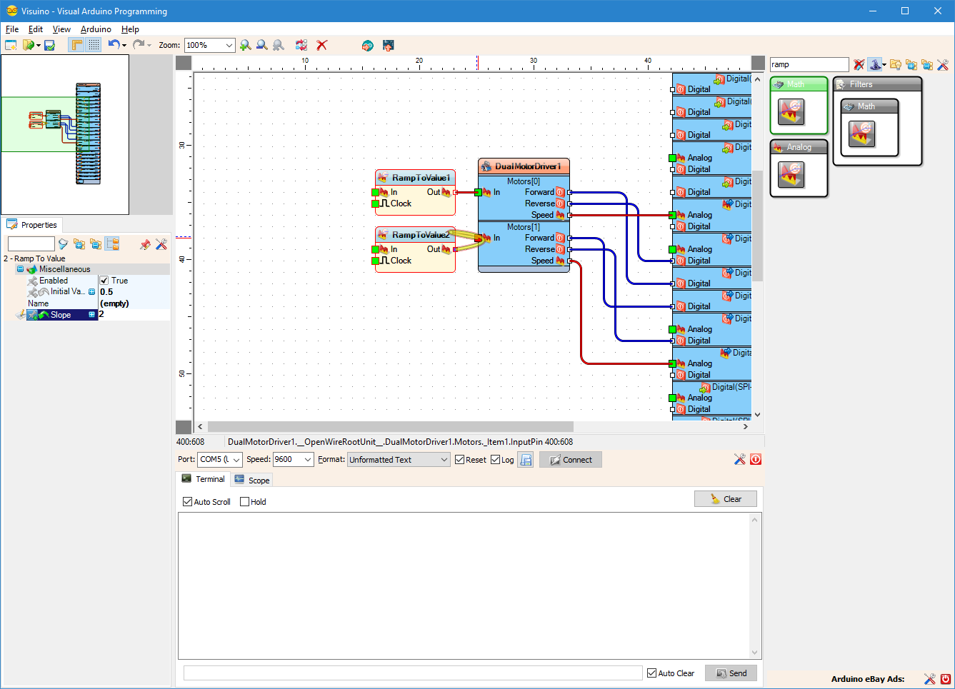Image resolution: width=955 pixels, height=689 pixels.
Task: Click the undo arrow icon
Action: tap(114, 45)
